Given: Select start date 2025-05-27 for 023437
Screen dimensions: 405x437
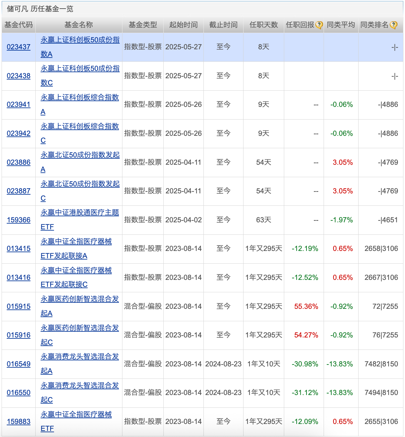Looking at the screenshot, I should (183, 47).
